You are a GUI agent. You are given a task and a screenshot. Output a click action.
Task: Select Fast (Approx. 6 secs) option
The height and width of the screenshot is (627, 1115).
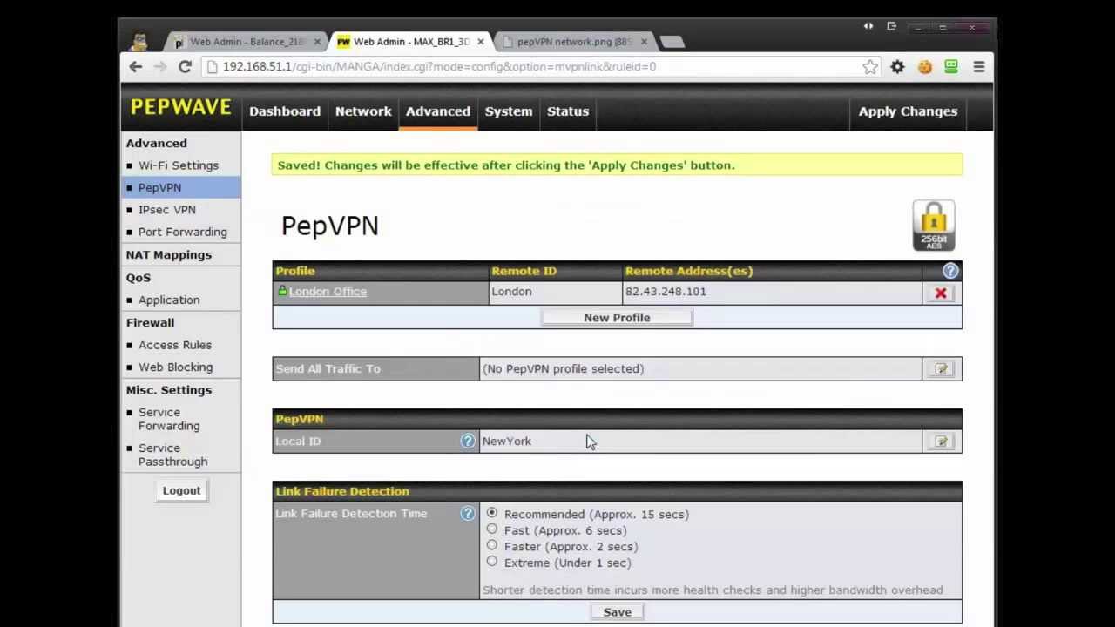492,529
